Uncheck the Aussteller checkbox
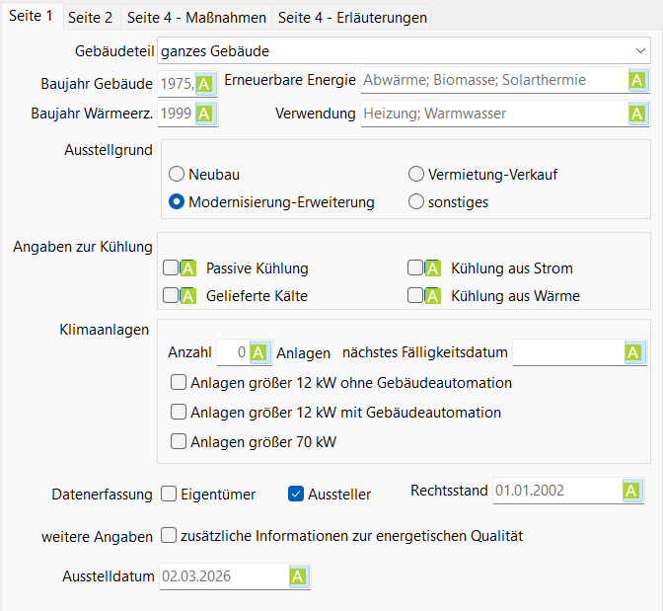 [x=296, y=494]
